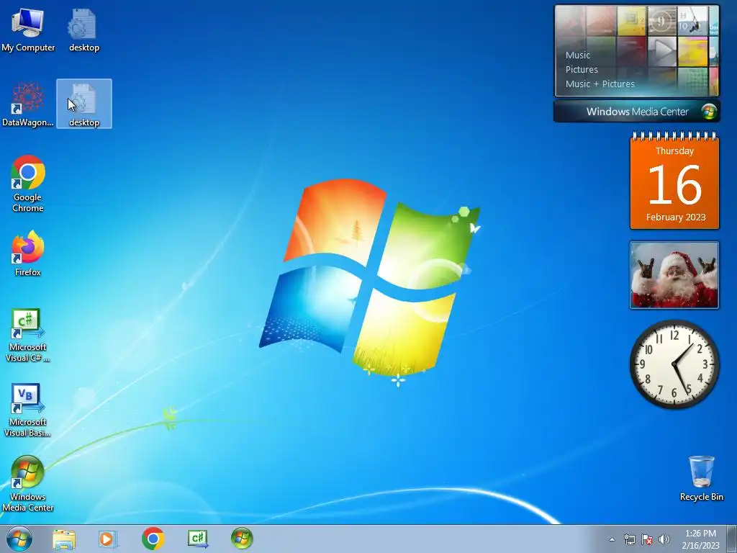
Task: Launch Firefox from the desktop shortcut
Action: pos(28,253)
